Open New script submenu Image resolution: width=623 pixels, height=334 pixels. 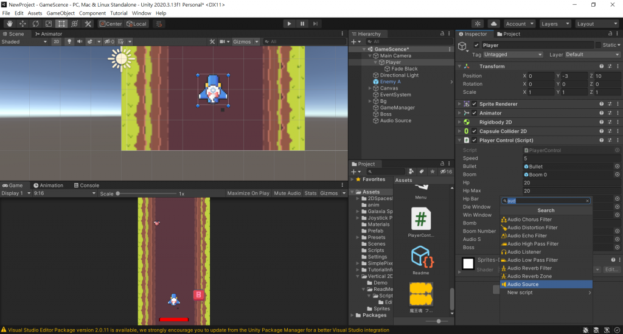[x=546, y=293]
